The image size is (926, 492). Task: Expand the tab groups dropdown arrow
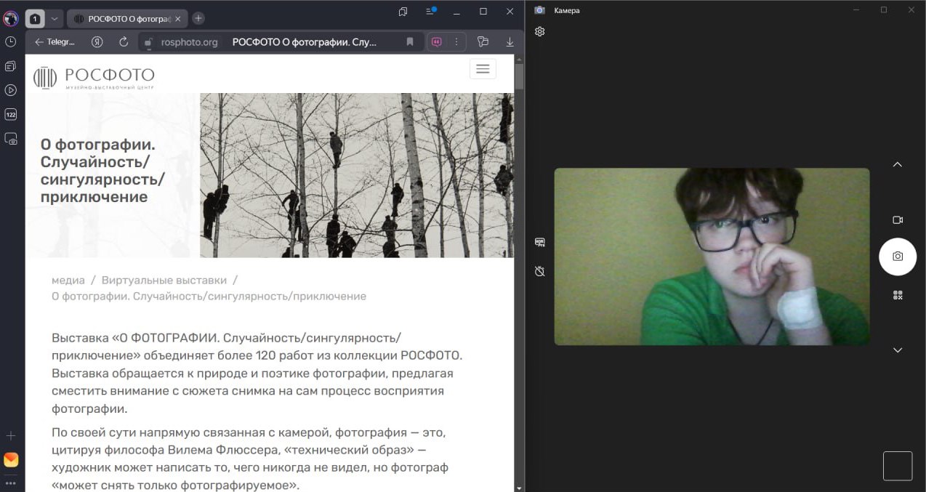tap(55, 19)
